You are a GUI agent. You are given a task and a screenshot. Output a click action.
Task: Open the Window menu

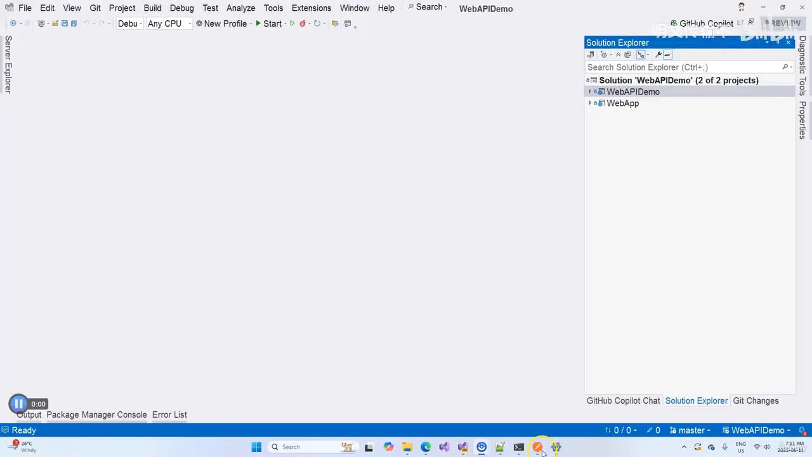coord(355,8)
